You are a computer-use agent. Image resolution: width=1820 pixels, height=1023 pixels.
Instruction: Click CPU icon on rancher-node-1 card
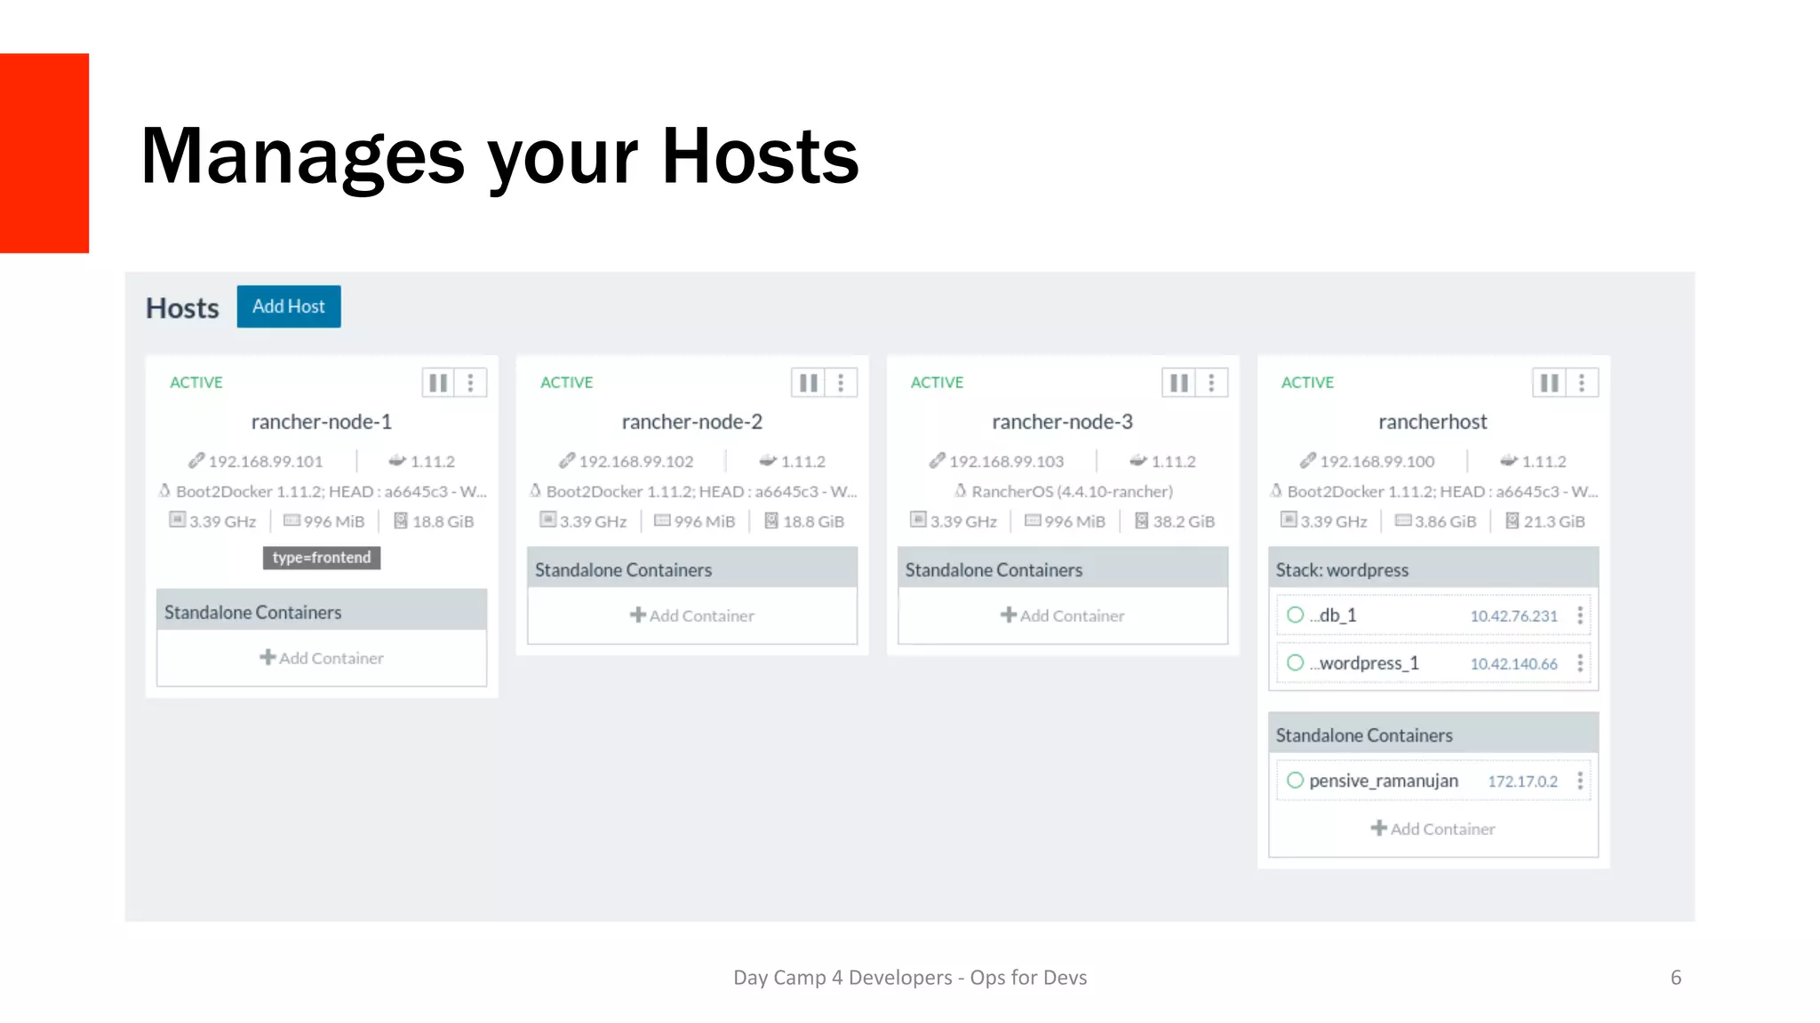coord(178,519)
